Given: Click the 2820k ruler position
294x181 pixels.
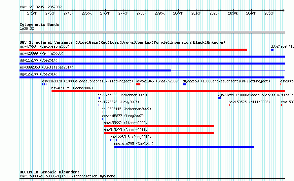Looking at the screenshot, I should (214, 13).
